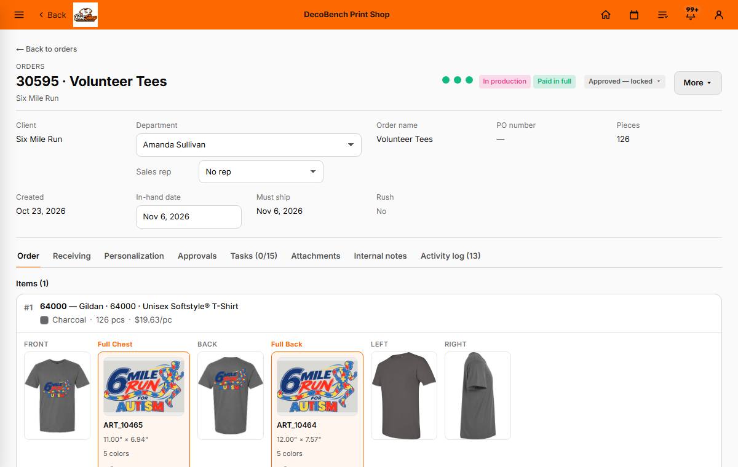Click the 11.00" × 6.94" dimensions text
This screenshot has width=738, height=467.
(x=125, y=439)
